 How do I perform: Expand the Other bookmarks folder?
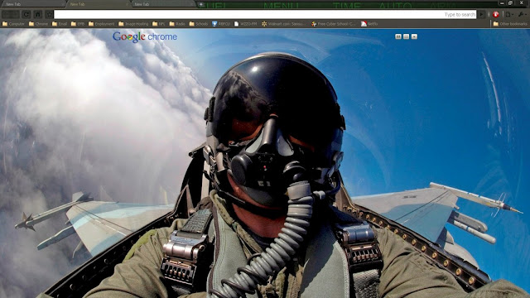tap(510, 24)
